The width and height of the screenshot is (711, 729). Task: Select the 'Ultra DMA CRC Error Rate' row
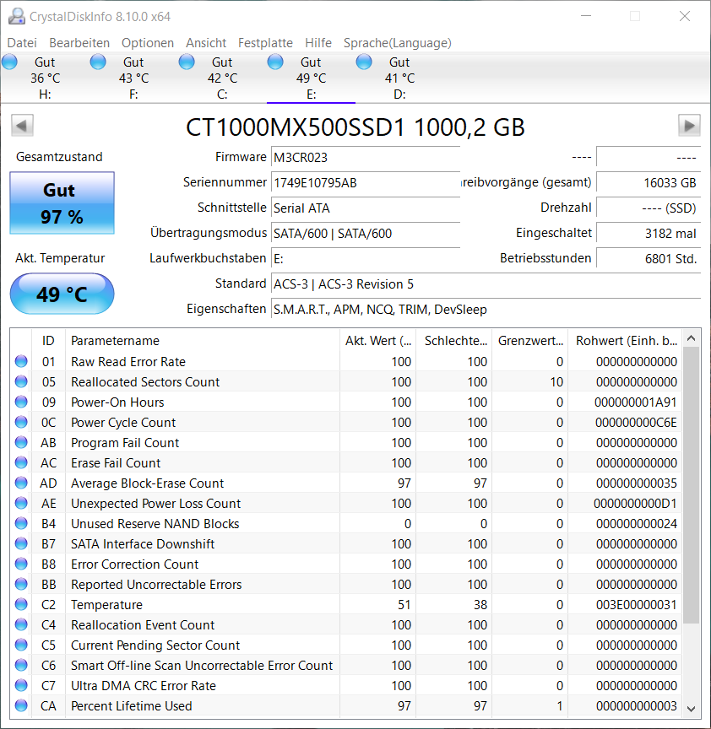tap(346, 686)
